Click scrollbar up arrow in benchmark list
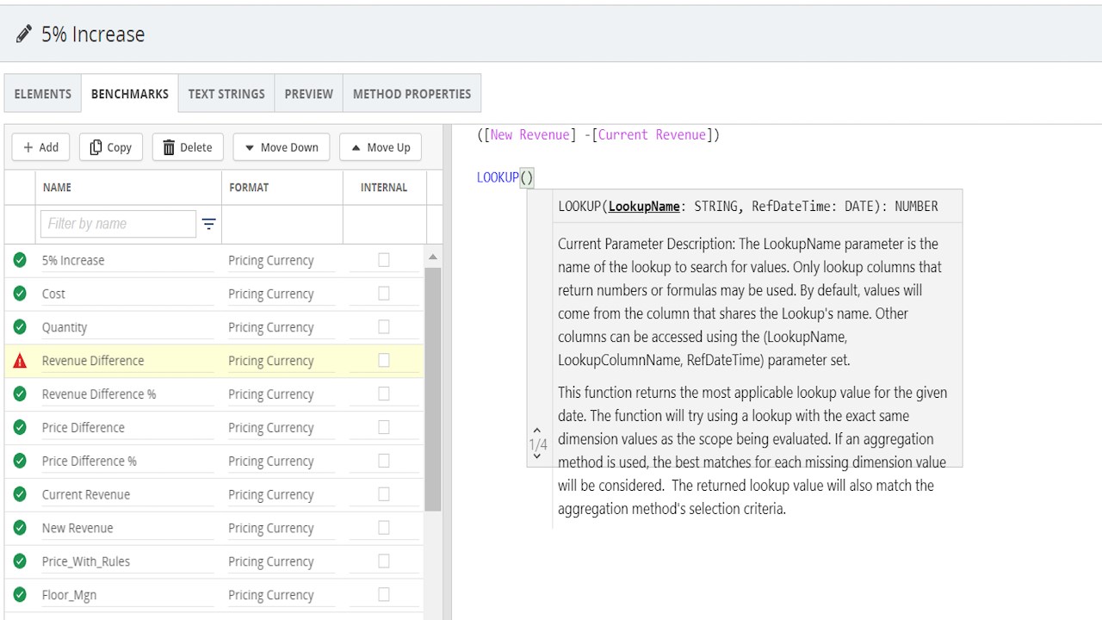This screenshot has height=620, width=1102. click(x=433, y=257)
